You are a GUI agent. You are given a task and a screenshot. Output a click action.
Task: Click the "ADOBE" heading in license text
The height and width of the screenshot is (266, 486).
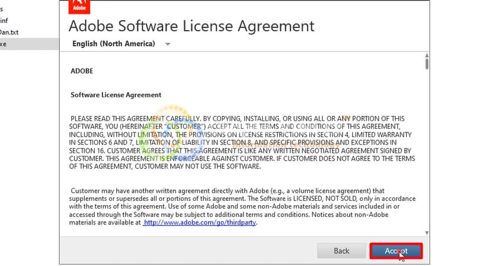click(x=82, y=71)
